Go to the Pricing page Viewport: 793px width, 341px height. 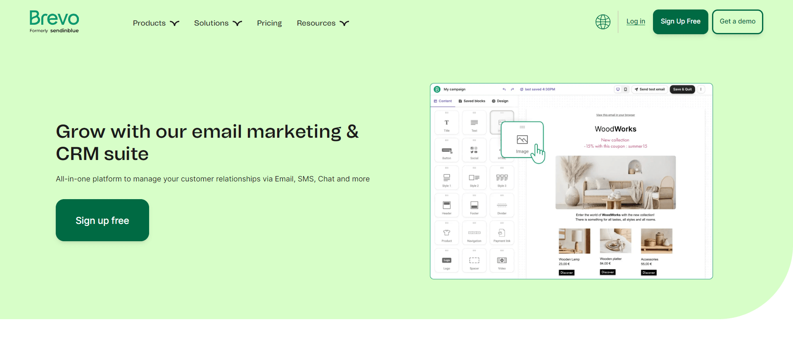269,23
